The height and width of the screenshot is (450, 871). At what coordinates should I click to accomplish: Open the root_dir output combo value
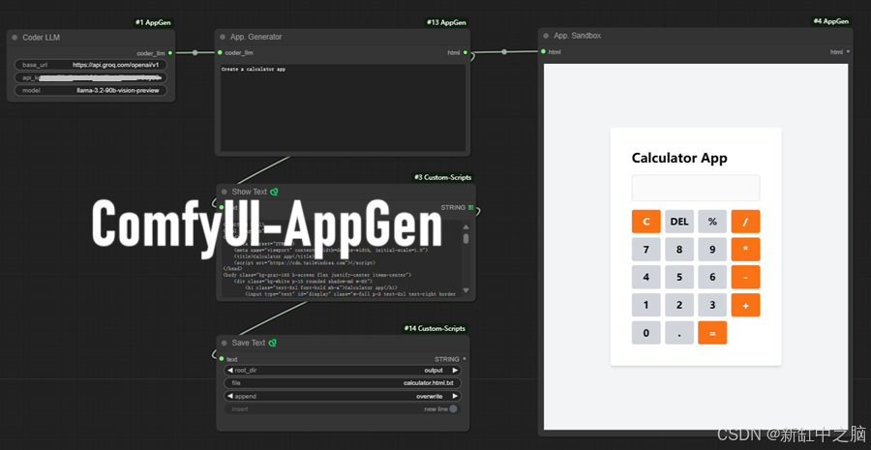click(x=434, y=370)
